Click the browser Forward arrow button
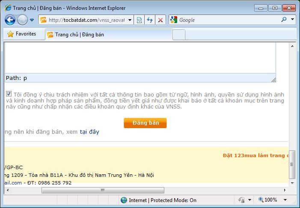This screenshot has width=300, height=208. [x=22, y=20]
